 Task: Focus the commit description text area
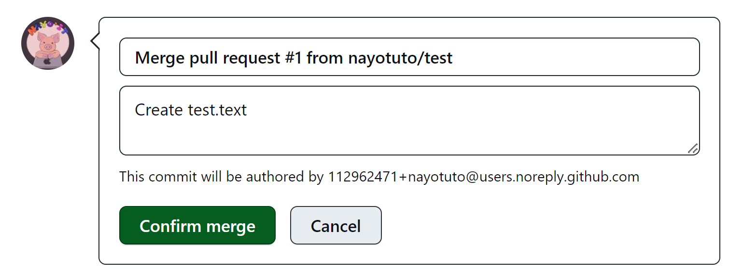point(409,121)
